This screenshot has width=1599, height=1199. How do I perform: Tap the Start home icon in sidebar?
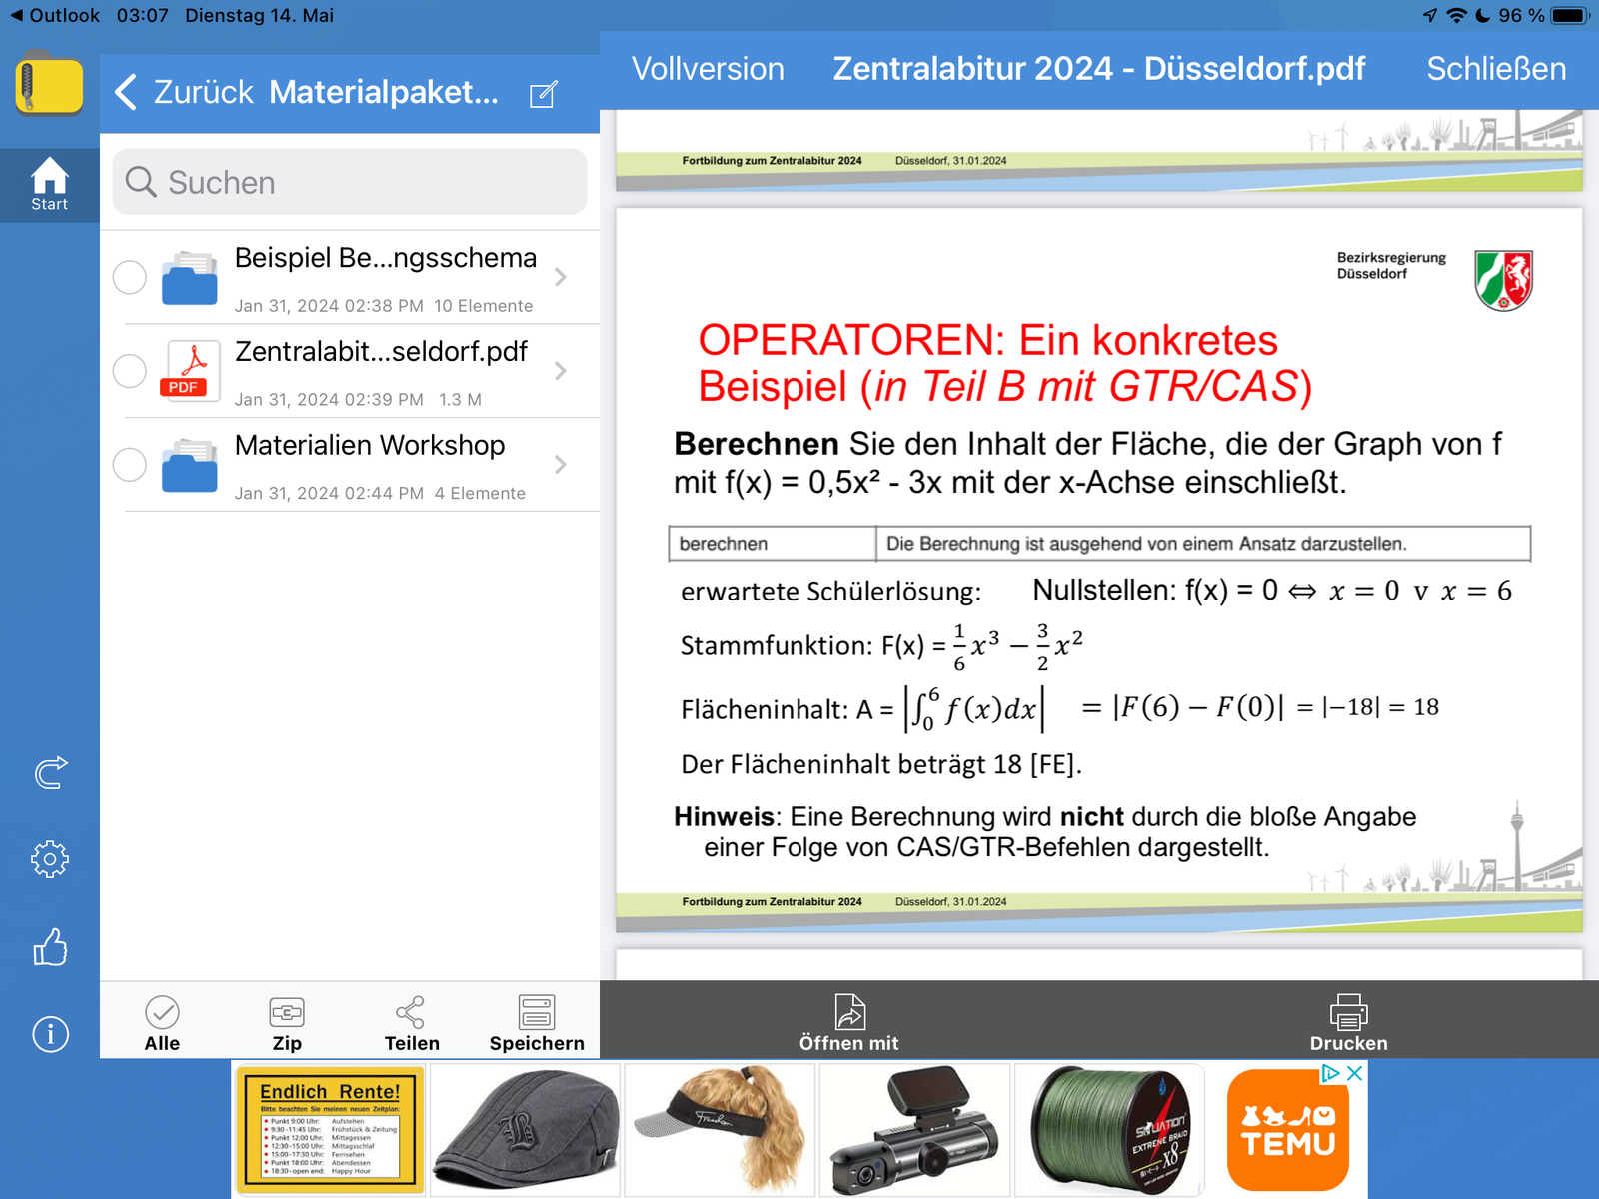pyautogui.click(x=49, y=184)
